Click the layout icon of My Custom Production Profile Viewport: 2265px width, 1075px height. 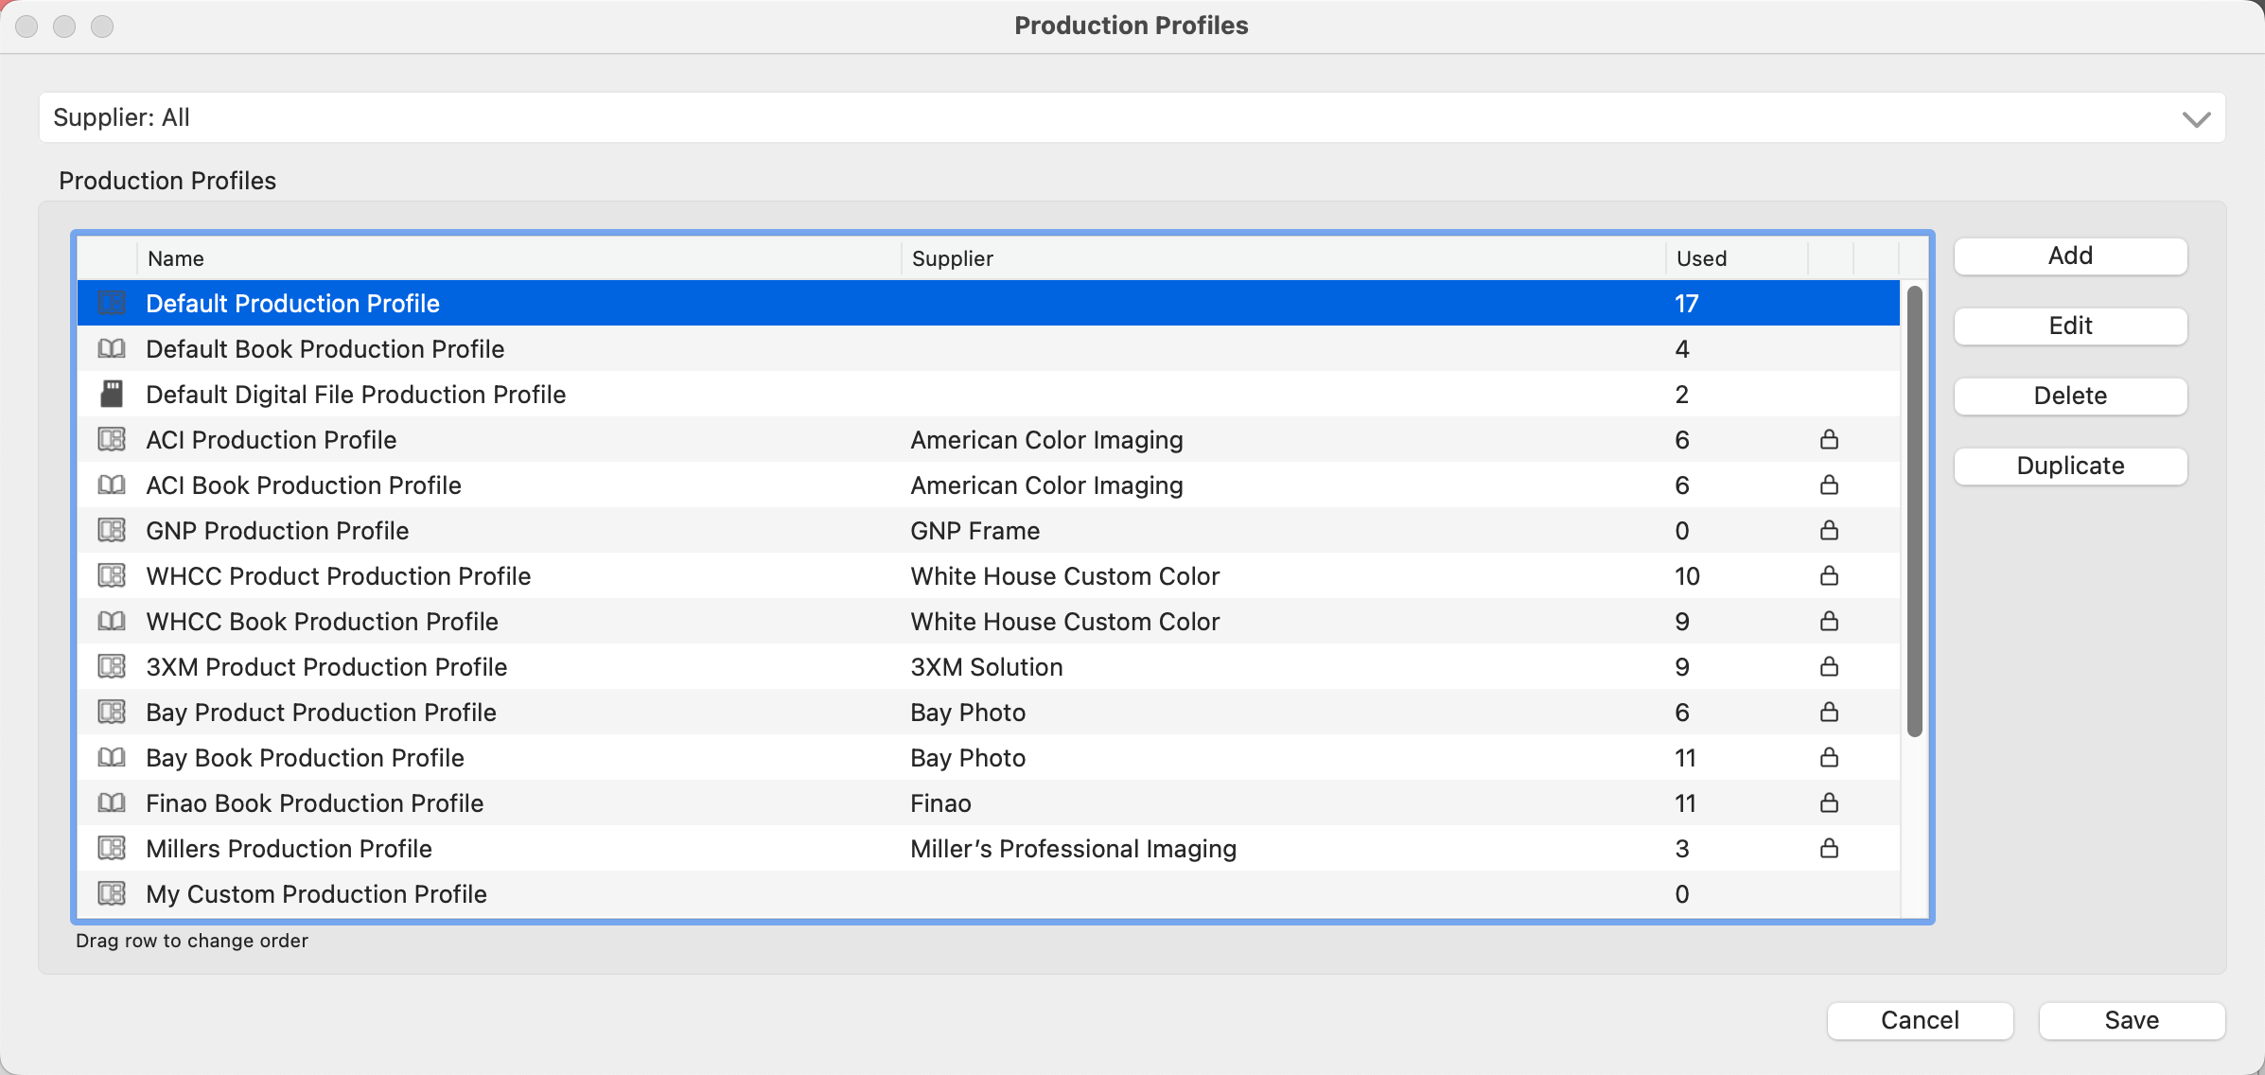(112, 893)
